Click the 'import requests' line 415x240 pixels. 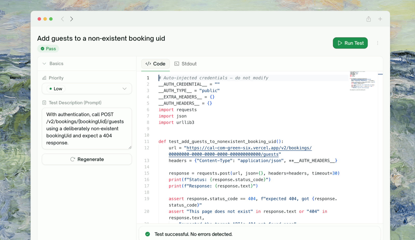point(178,110)
